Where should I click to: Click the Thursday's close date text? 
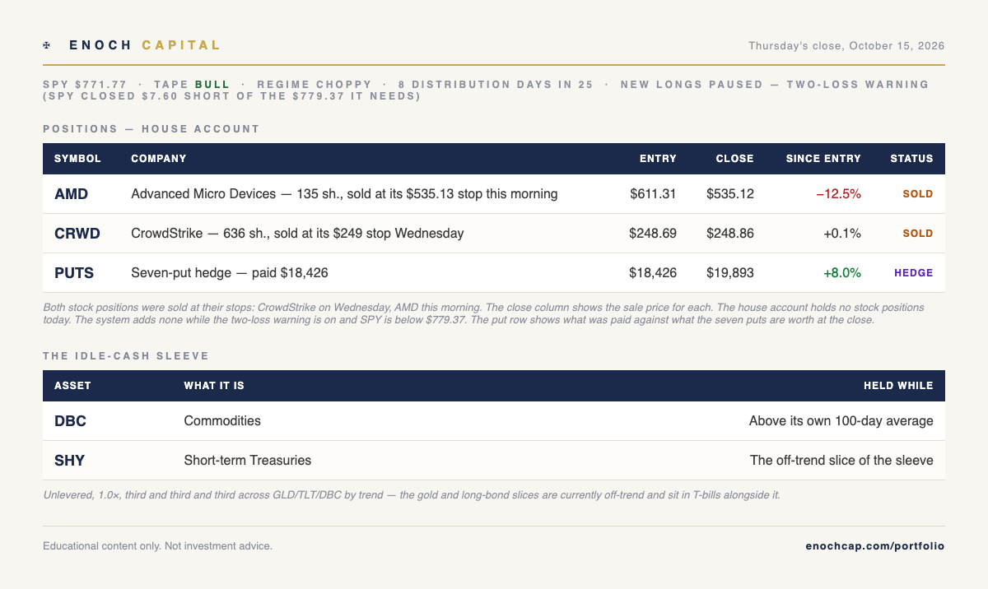click(x=846, y=46)
